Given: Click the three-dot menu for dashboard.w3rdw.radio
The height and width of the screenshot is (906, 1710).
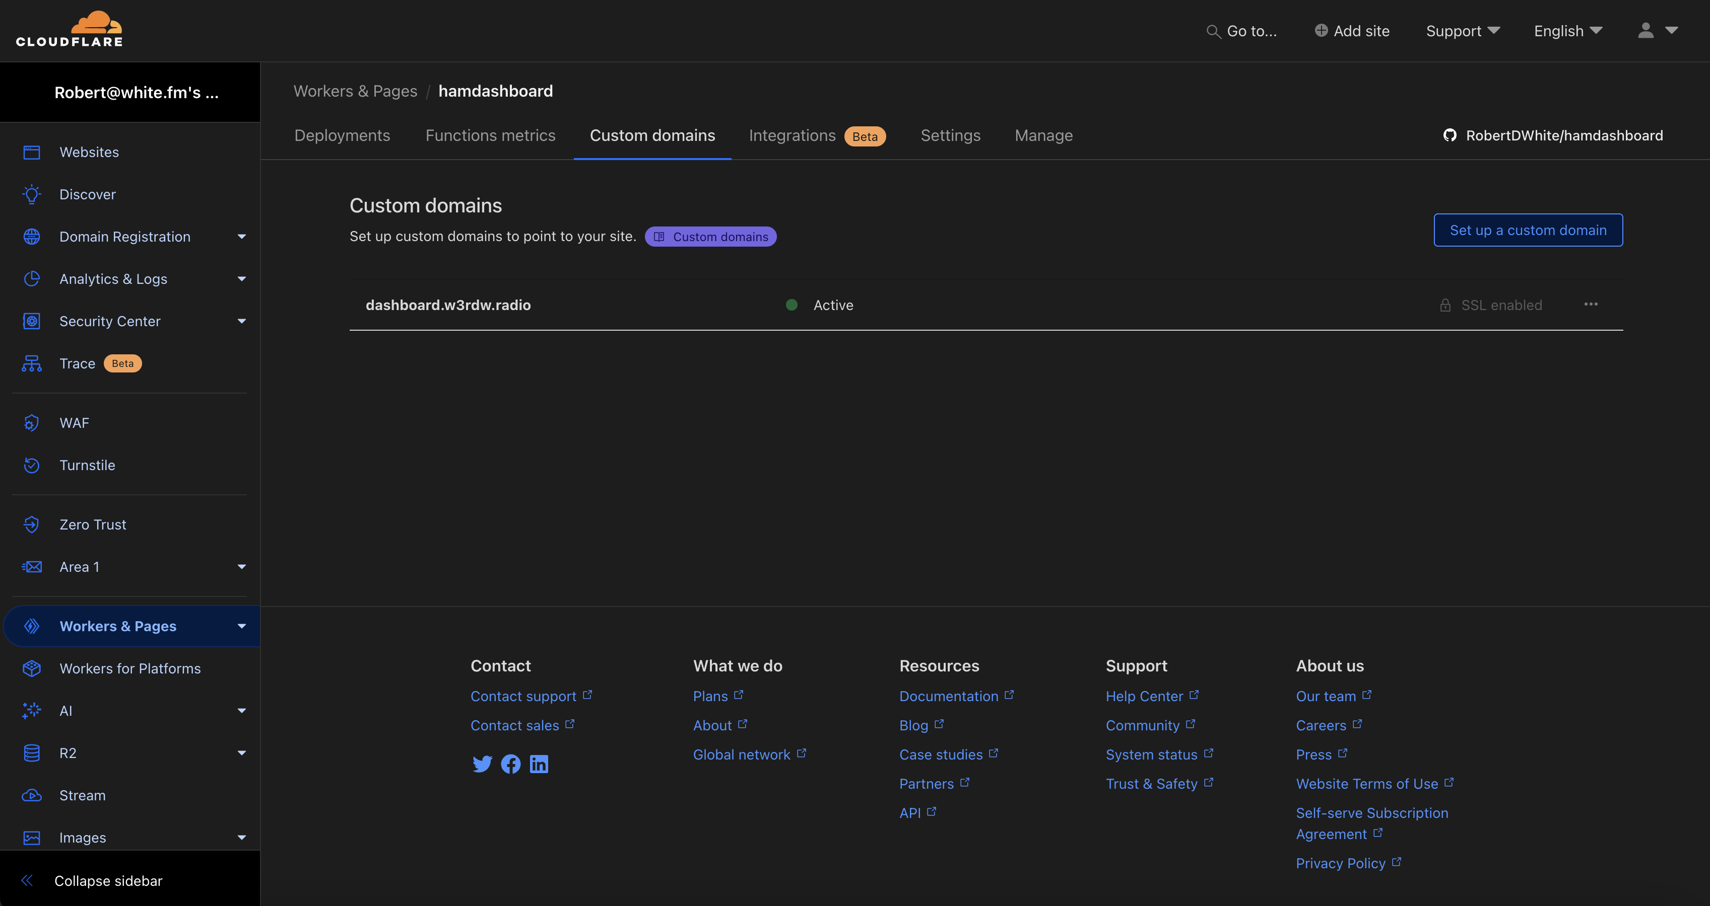Looking at the screenshot, I should click(x=1591, y=305).
